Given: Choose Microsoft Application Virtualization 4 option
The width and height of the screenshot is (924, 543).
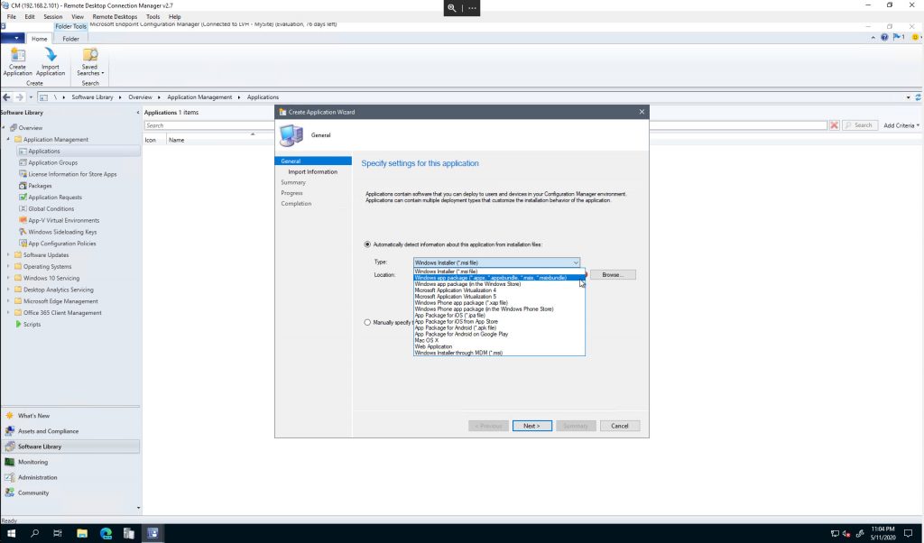Looking at the screenshot, I should pyautogui.click(x=500, y=290).
